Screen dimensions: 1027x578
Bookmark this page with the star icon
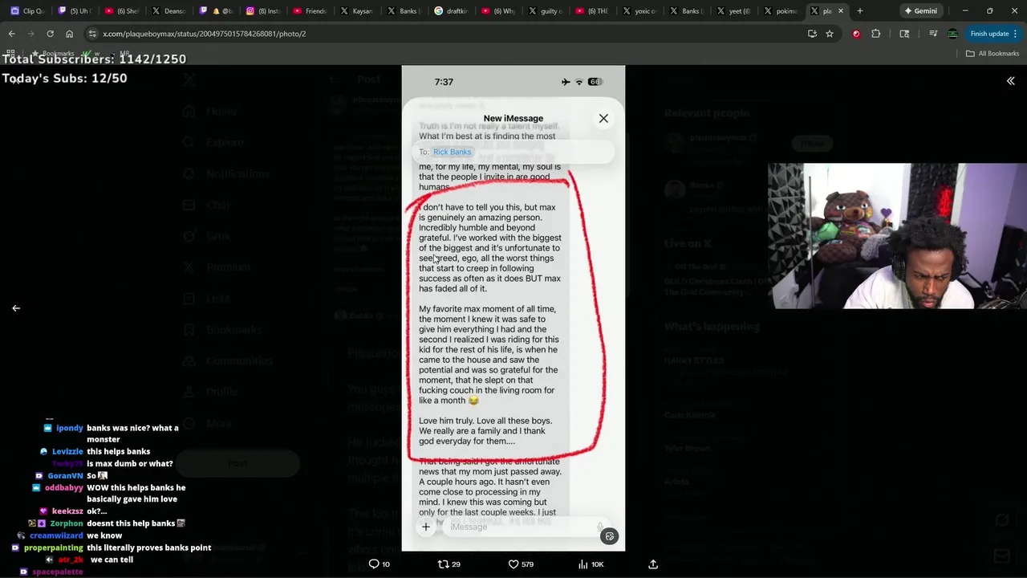pos(830,34)
